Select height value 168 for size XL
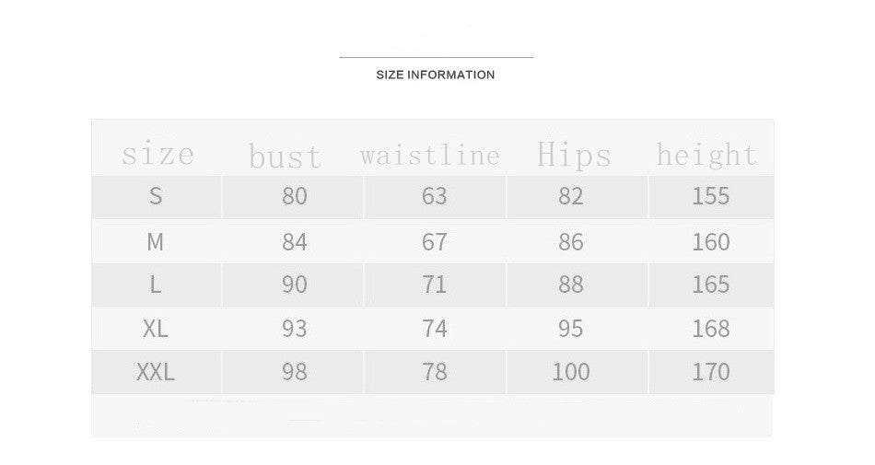 coord(710,329)
